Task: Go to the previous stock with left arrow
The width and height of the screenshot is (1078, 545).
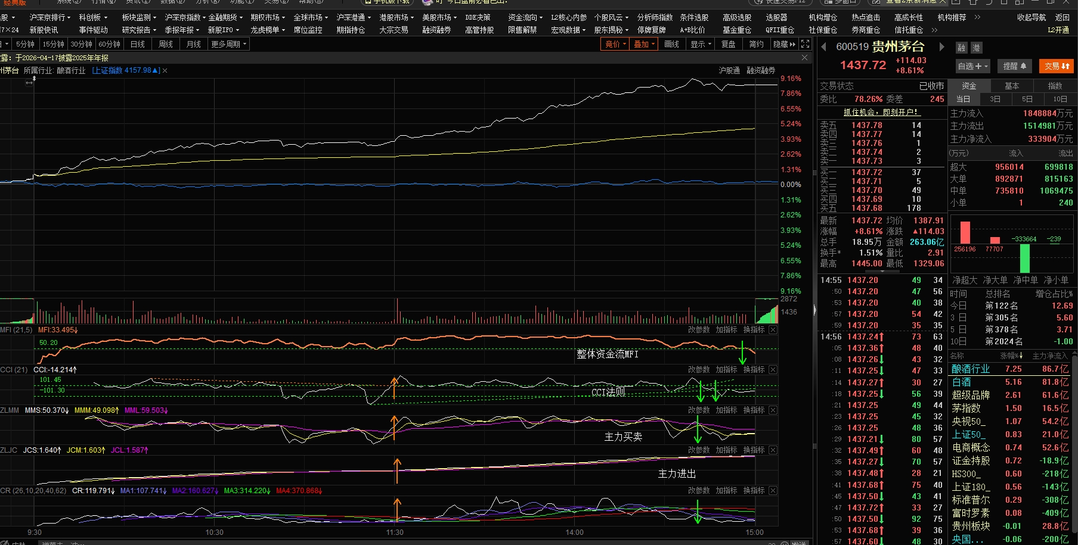Action: tap(824, 47)
